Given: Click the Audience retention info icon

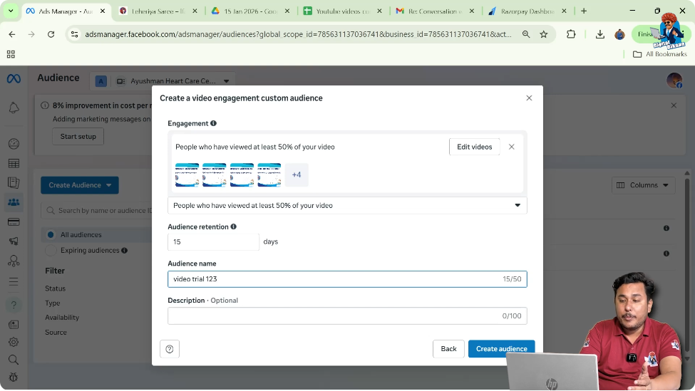Looking at the screenshot, I should [x=234, y=226].
